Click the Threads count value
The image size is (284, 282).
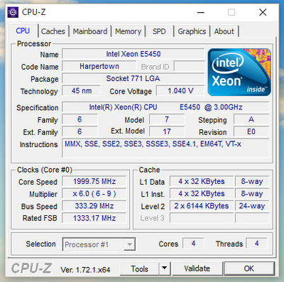[257, 244]
